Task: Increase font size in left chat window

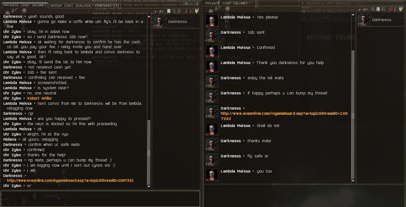Action: pyautogui.click(x=161, y=11)
